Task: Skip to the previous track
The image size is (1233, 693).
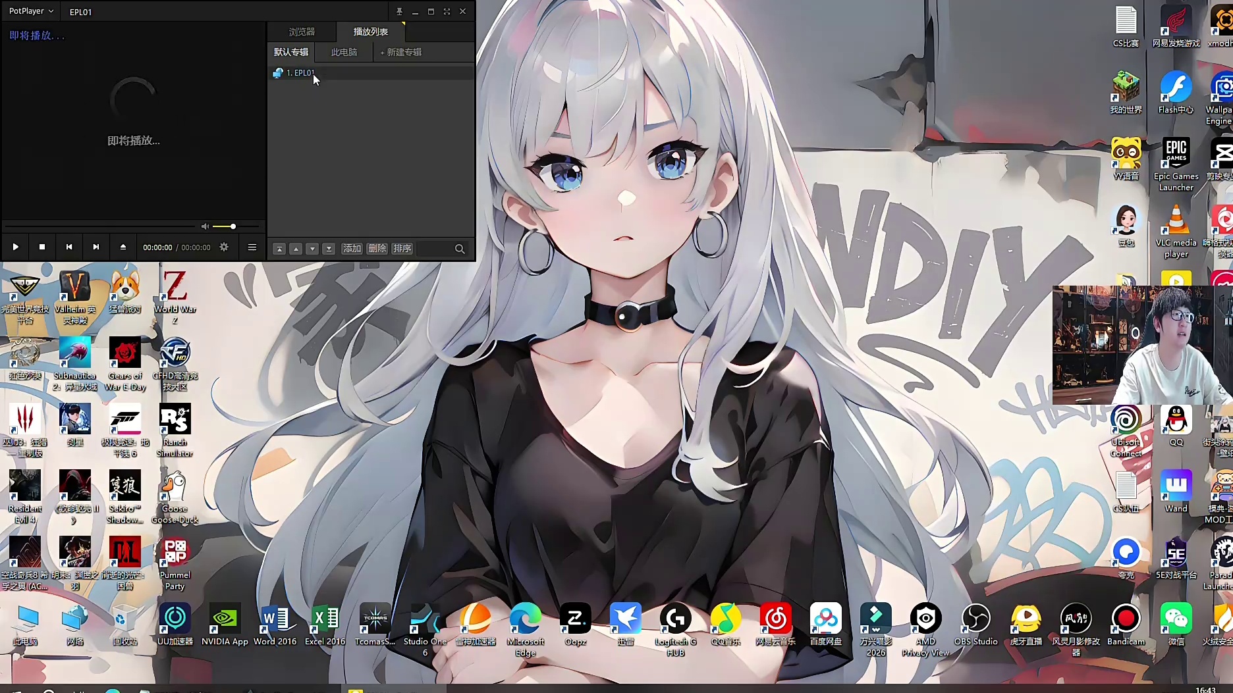Action: click(69, 247)
